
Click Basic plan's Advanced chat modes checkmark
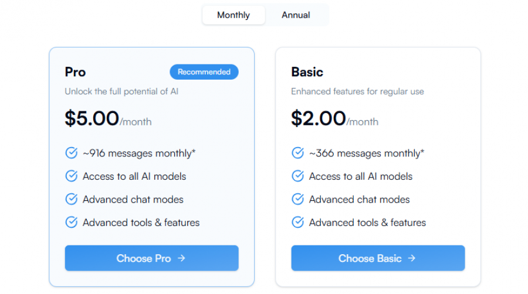pyautogui.click(x=297, y=199)
